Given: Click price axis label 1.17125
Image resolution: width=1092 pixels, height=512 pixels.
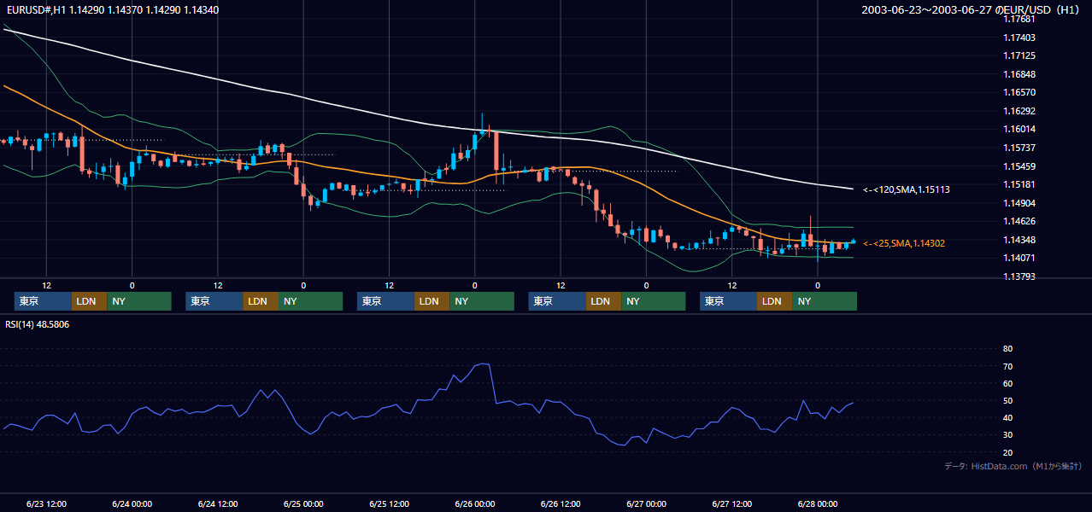Looking at the screenshot, I should click(1019, 55).
